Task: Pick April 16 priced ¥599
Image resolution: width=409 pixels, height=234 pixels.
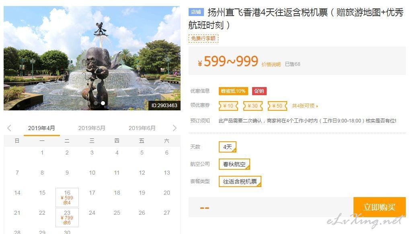Action: (x=67, y=197)
